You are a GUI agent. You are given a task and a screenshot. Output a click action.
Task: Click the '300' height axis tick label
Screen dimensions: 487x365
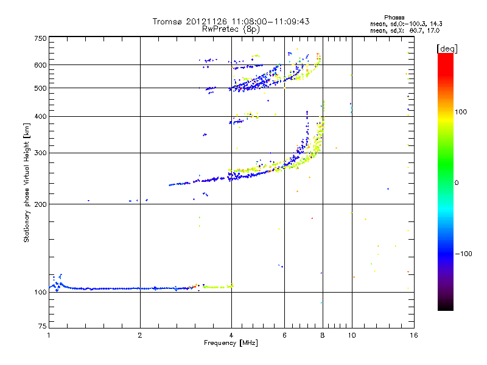(40, 153)
